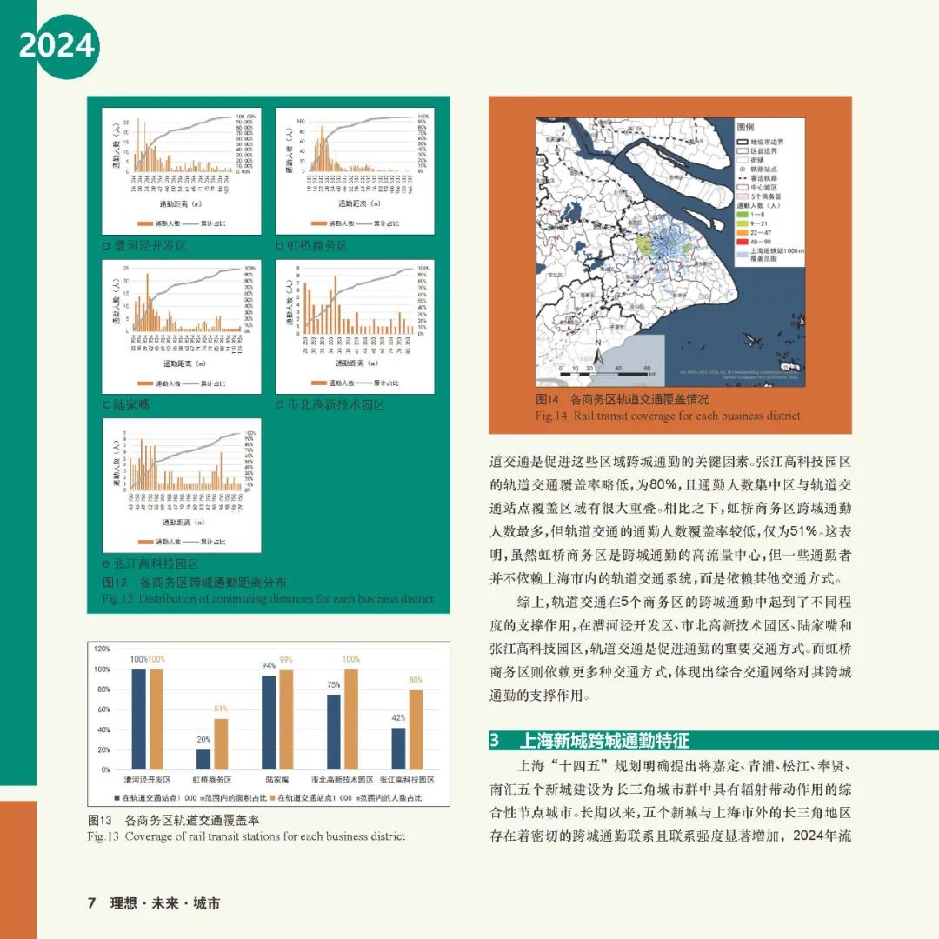The height and width of the screenshot is (939, 939).
Task: Click the 中心城区 legend symbol
Action: point(743,188)
